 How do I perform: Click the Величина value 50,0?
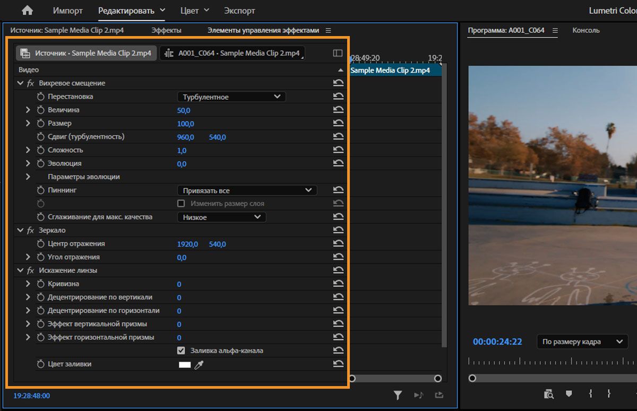pyautogui.click(x=184, y=110)
